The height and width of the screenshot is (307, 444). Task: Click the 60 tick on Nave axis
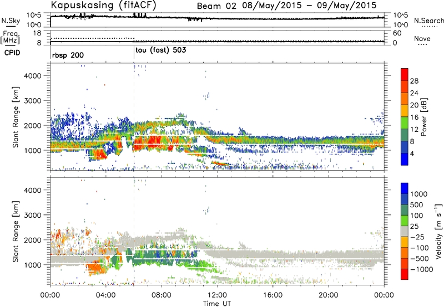tap(397, 33)
